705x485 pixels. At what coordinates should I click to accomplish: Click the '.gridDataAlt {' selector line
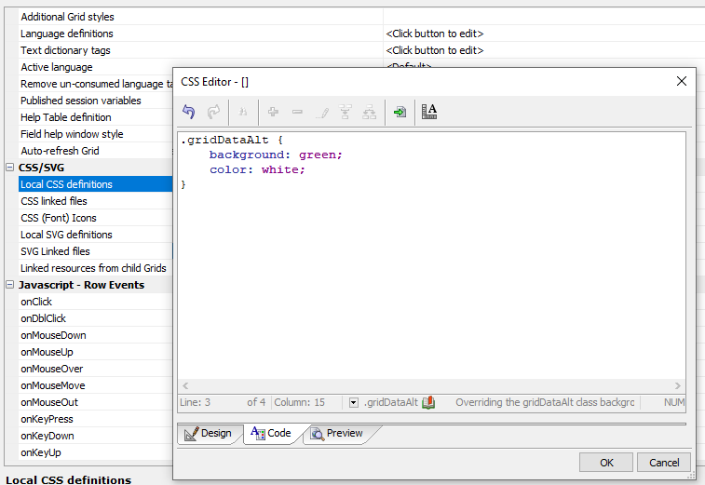(232, 140)
